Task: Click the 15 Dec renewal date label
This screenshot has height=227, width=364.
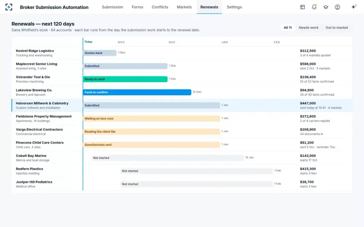Action: point(197,92)
